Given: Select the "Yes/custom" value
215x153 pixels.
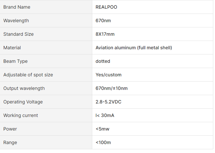Looking at the screenshot, I should [109, 75].
